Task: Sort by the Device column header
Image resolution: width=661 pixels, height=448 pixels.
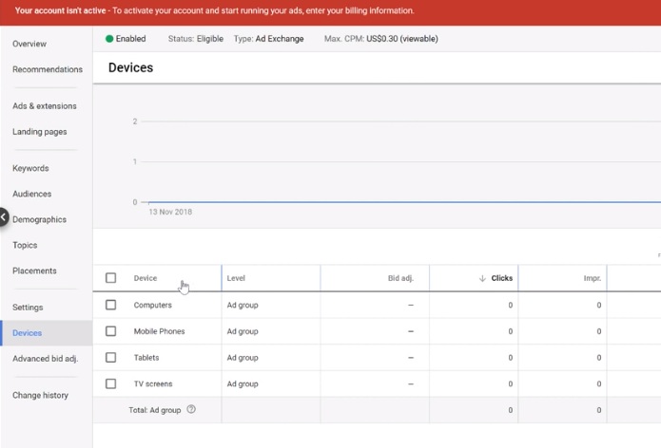Action: (145, 278)
